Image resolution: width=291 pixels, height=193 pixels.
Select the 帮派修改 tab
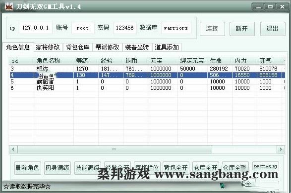click(108, 47)
